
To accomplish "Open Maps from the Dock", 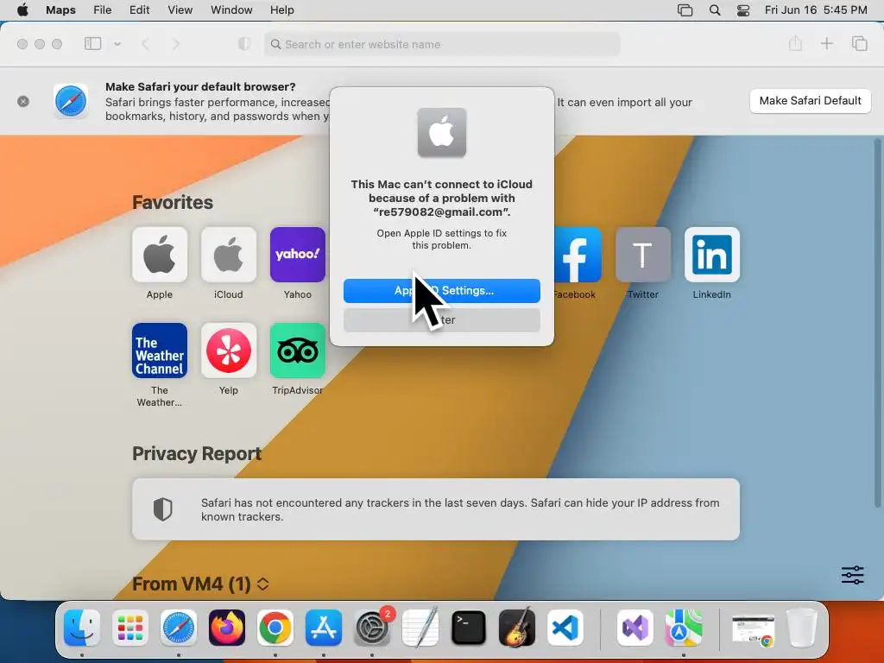I will coord(684,628).
